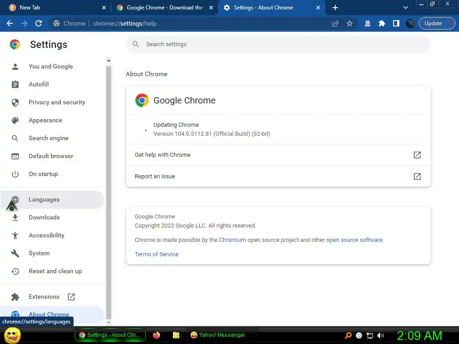Open Terms of Service link

pos(156,254)
